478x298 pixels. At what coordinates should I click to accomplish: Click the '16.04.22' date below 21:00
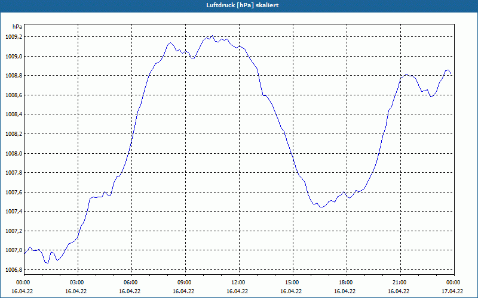[x=399, y=291]
